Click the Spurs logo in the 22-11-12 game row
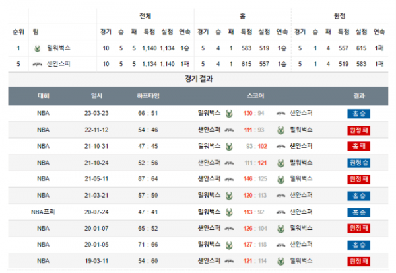 pos(229,130)
